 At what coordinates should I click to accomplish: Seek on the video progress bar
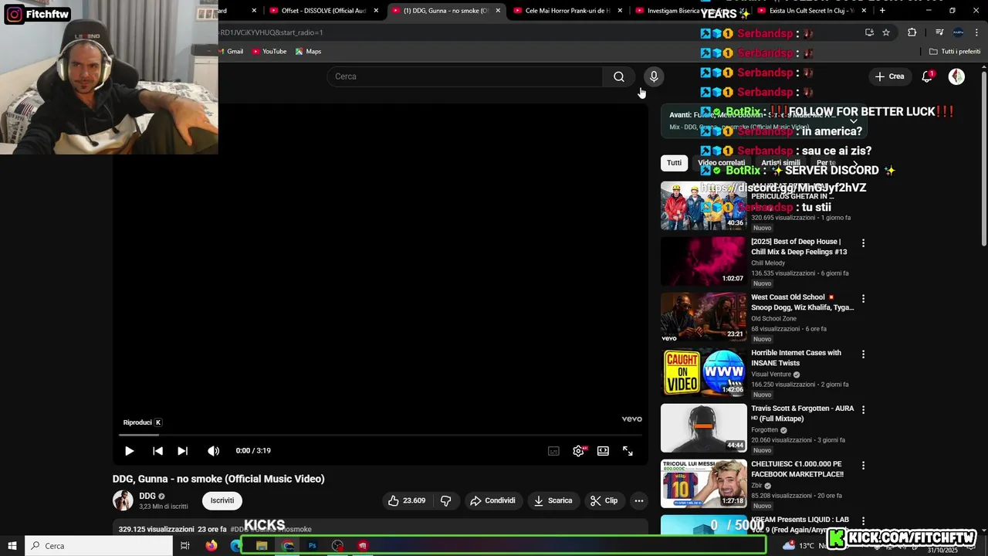[x=381, y=436]
